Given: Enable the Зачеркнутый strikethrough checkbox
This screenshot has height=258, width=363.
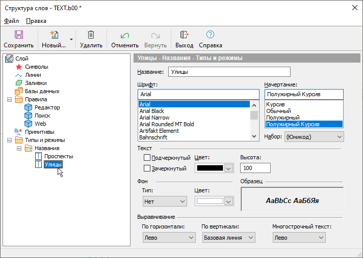Looking at the screenshot, I should point(147,168).
